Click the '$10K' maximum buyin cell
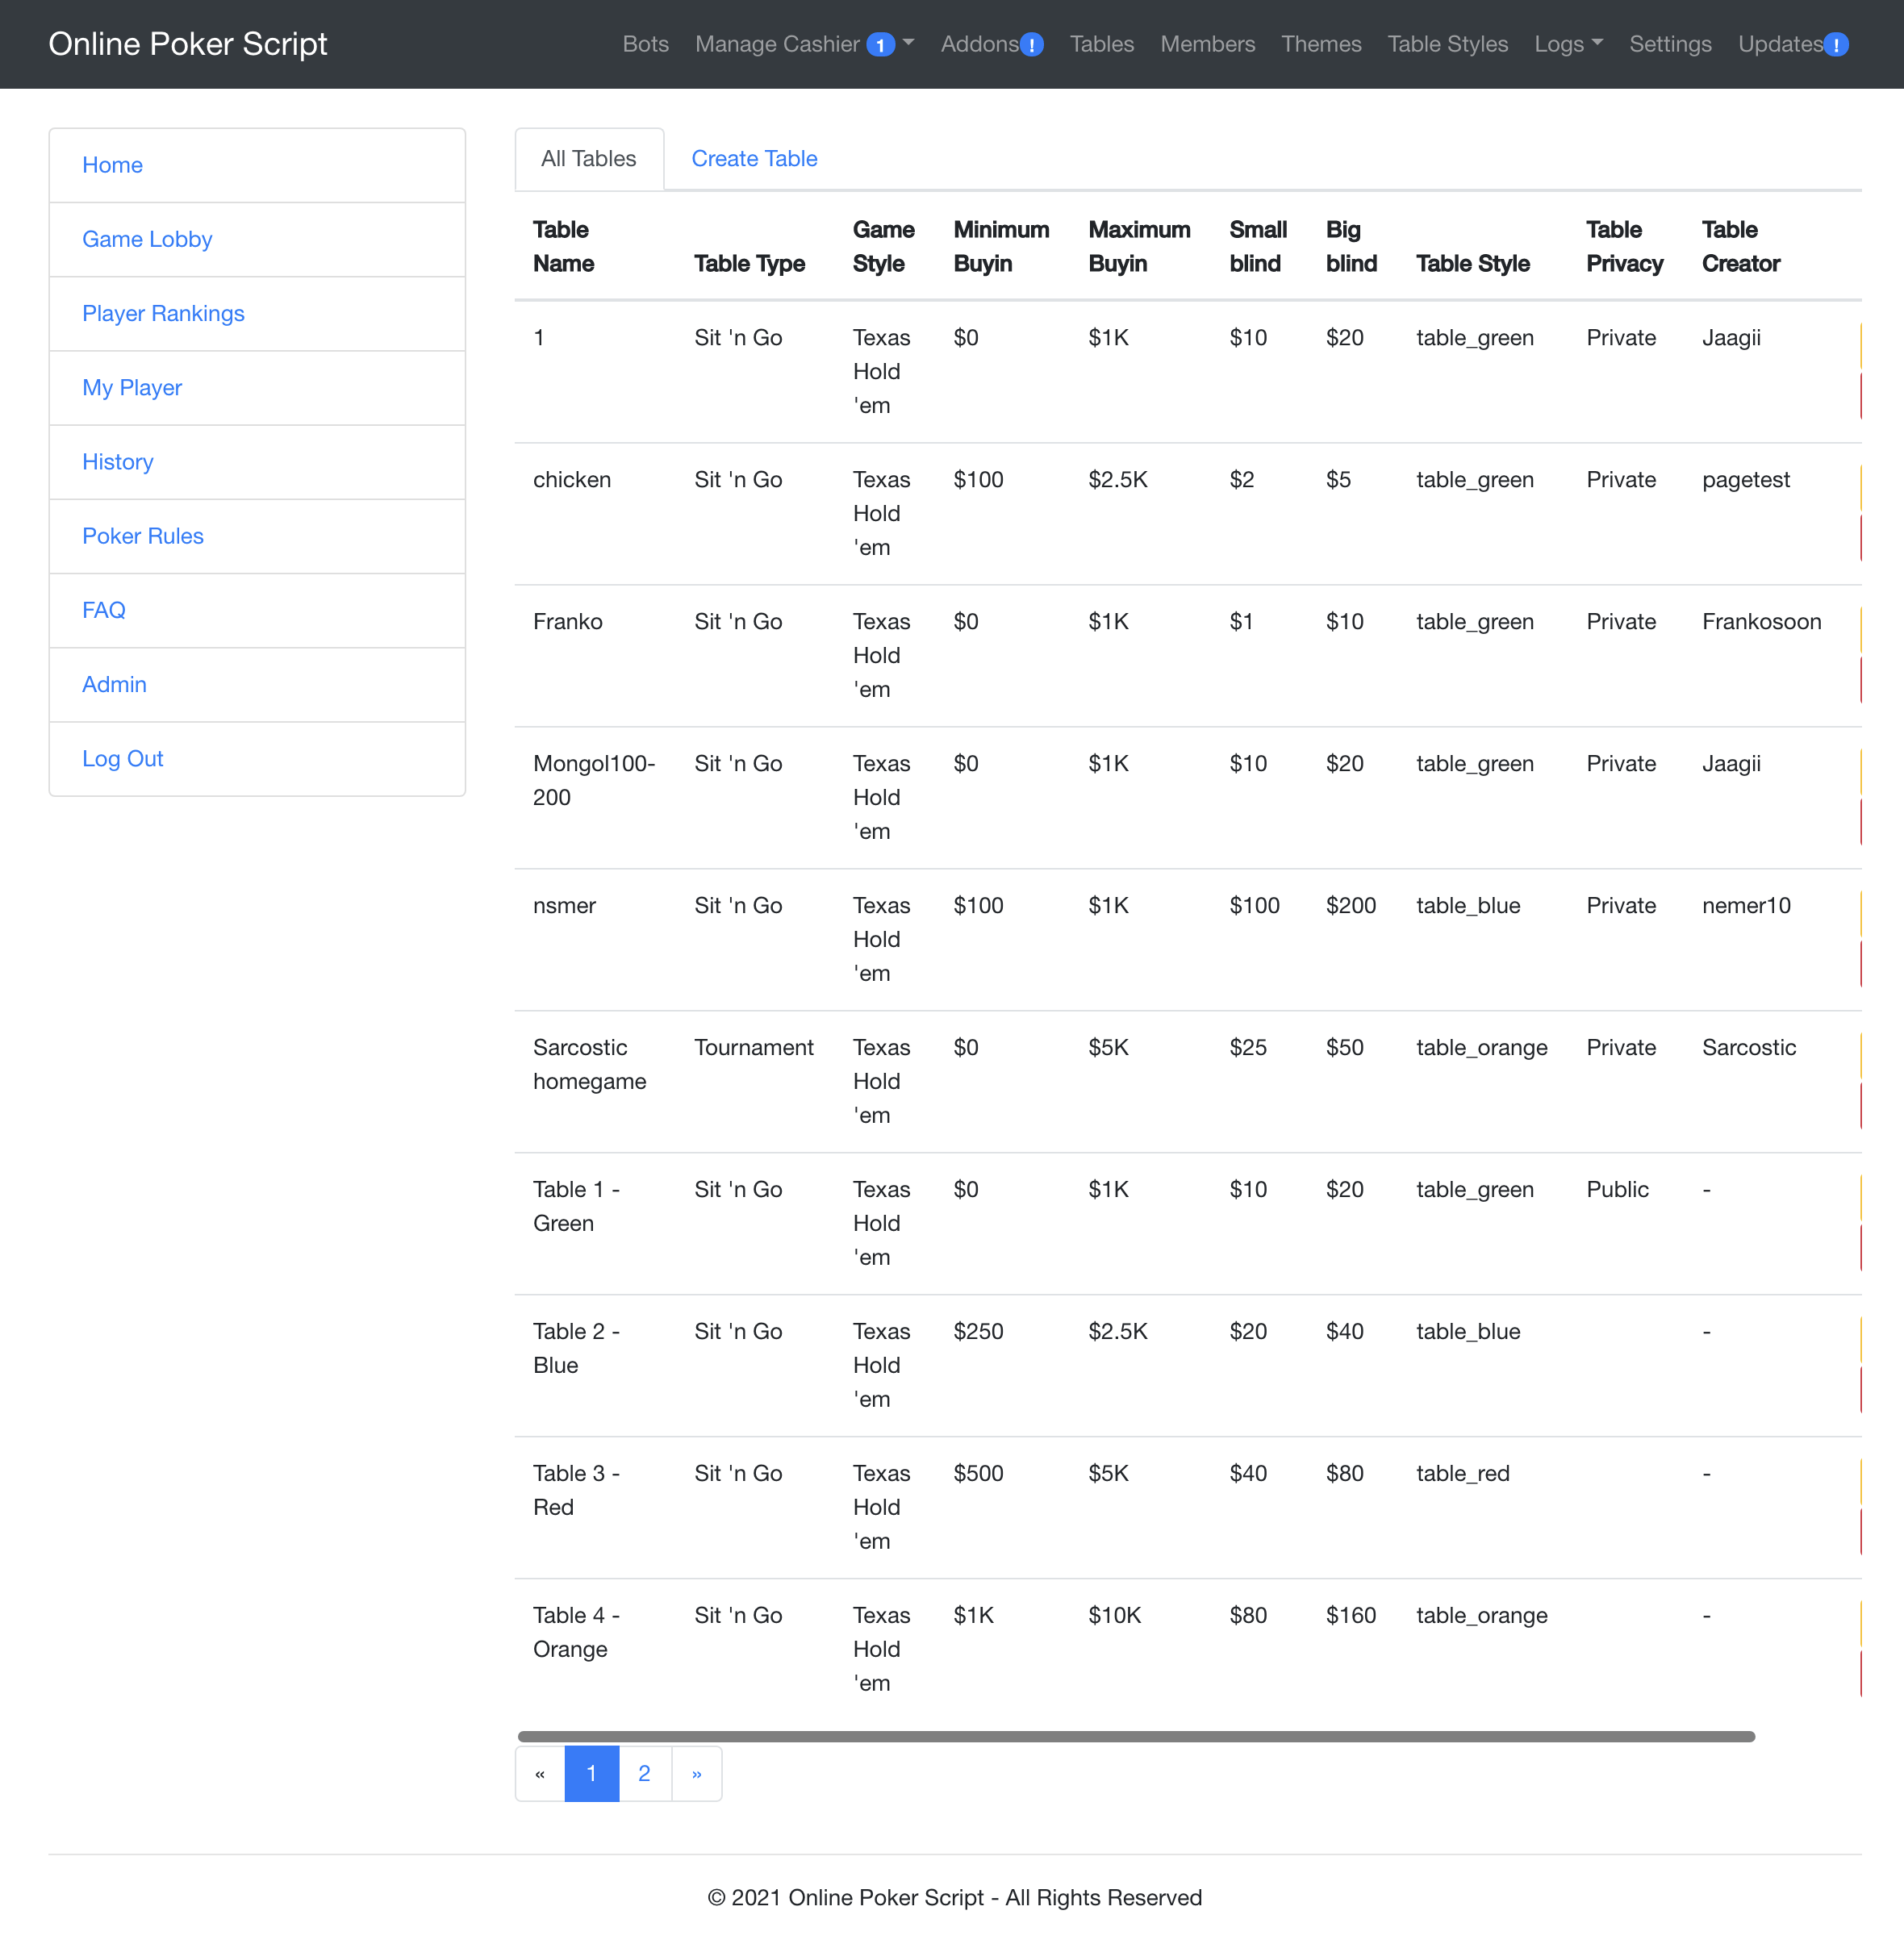This screenshot has width=1904, height=1944. click(1114, 1615)
